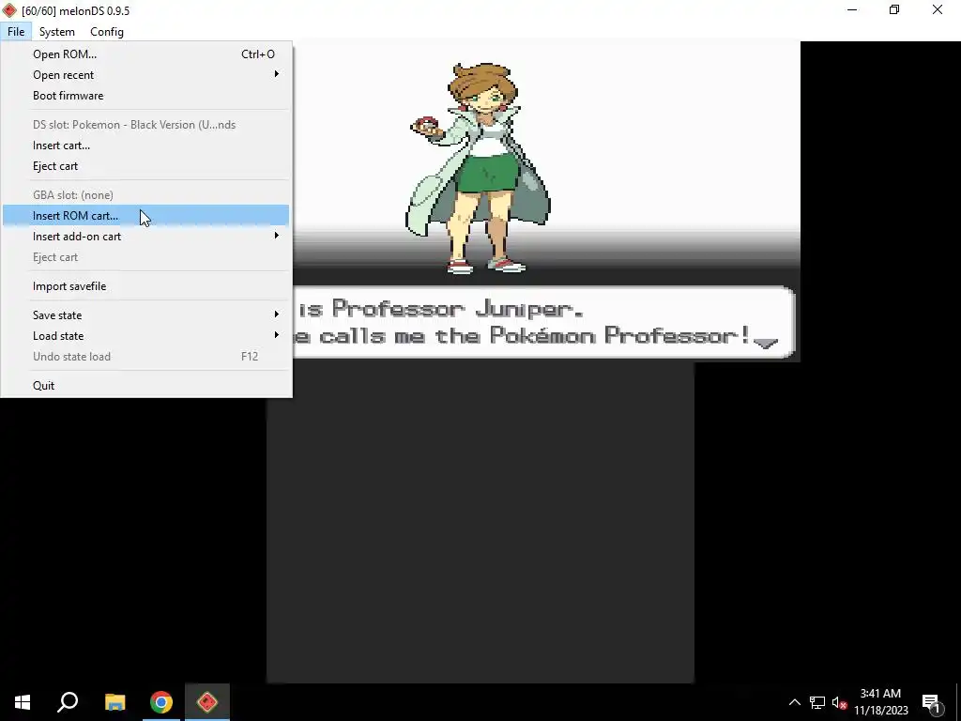Screen dimensions: 961x721
Task: Select Boot firmware menu entry
Action: 145,96
